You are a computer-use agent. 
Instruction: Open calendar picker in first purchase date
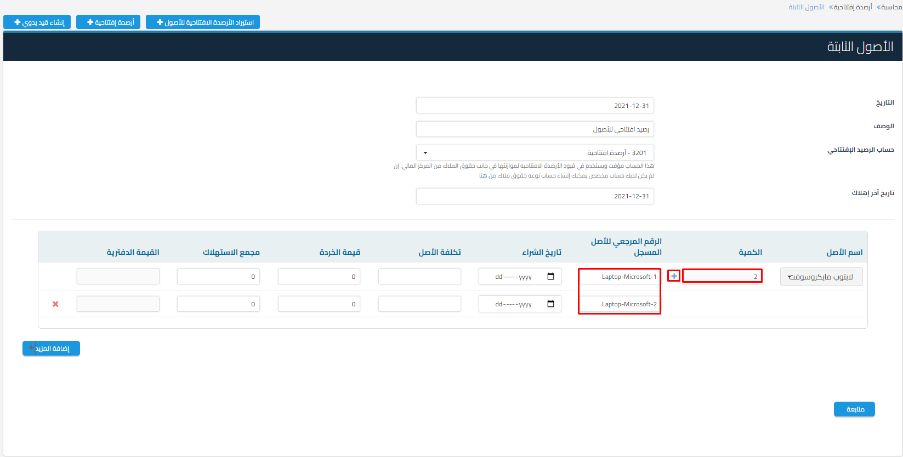[x=550, y=277]
